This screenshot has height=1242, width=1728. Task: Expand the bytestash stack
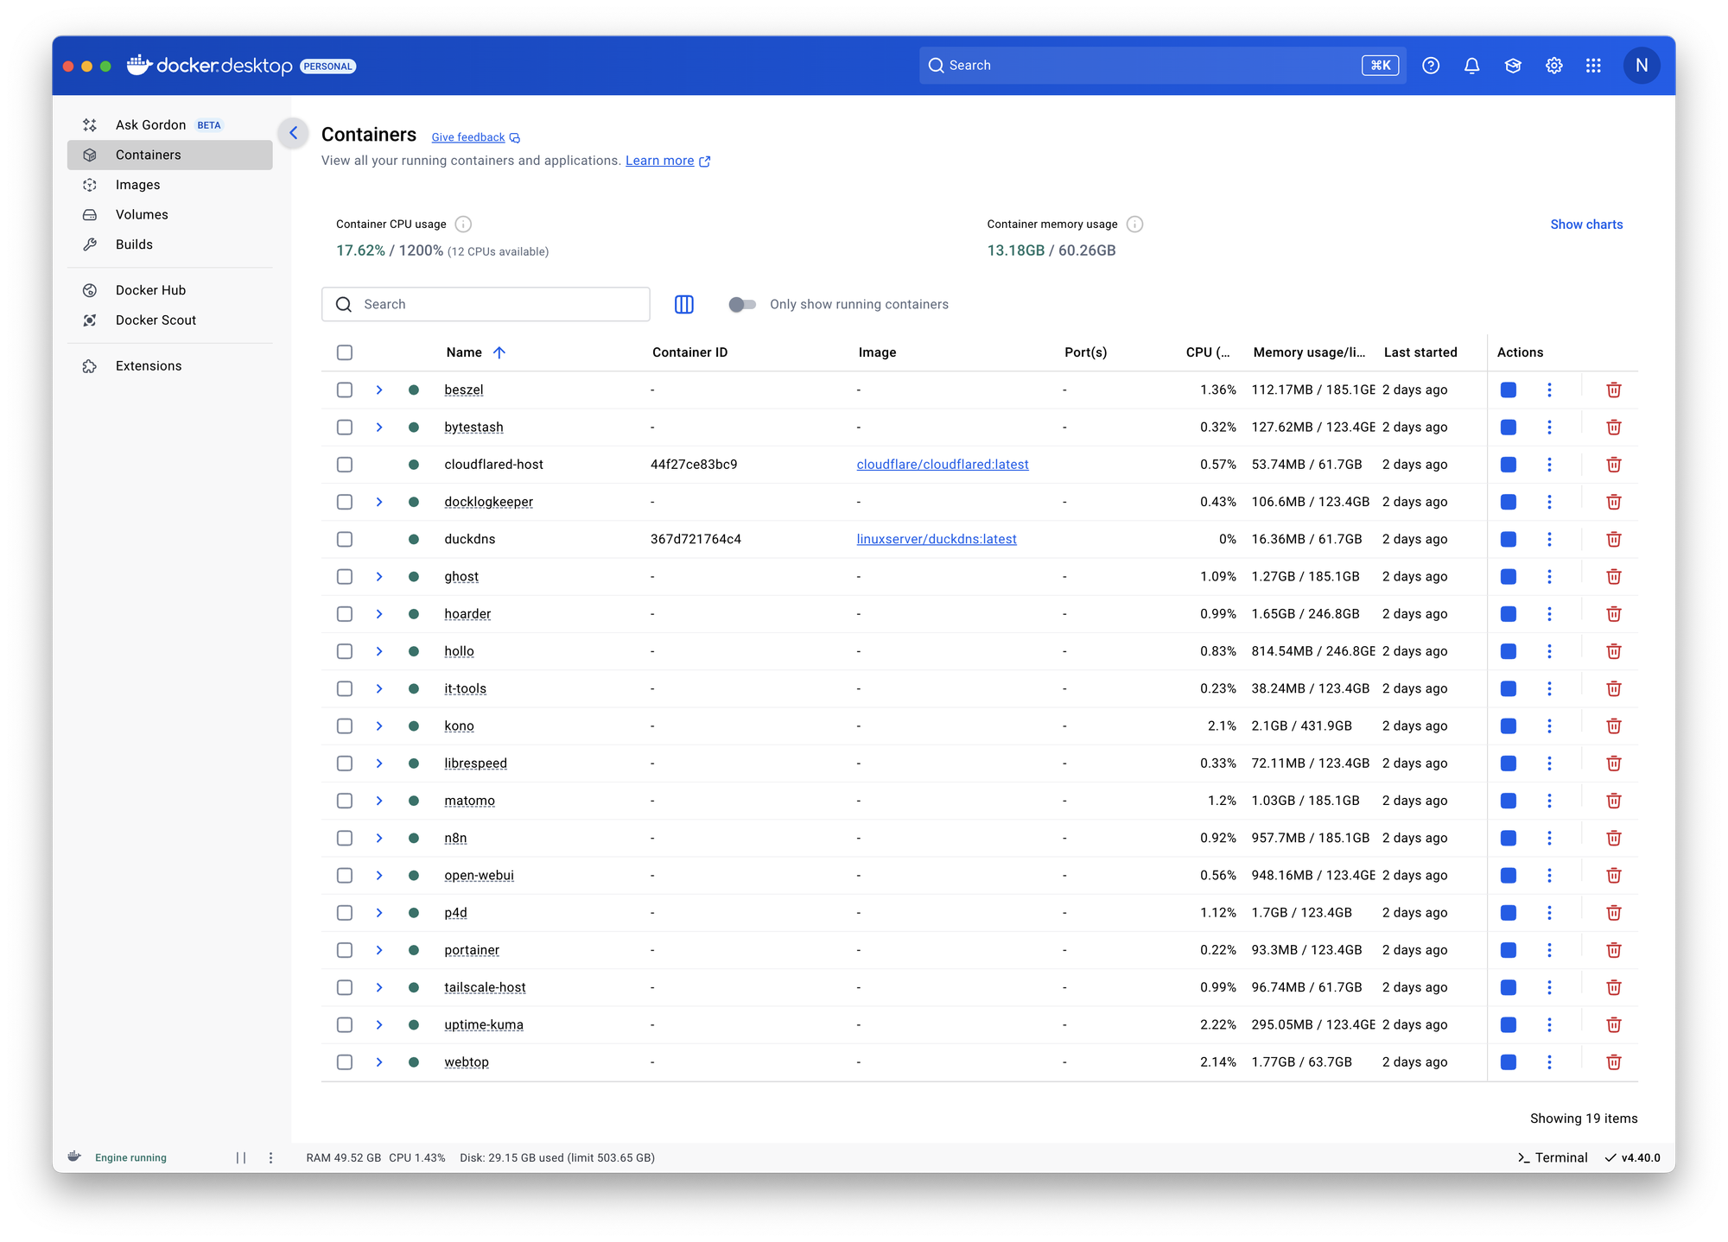pos(379,428)
